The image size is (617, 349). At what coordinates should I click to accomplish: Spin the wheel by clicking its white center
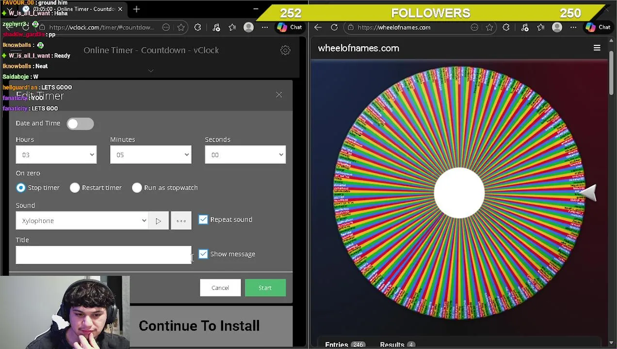pyautogui.click(x=459, y=193)
